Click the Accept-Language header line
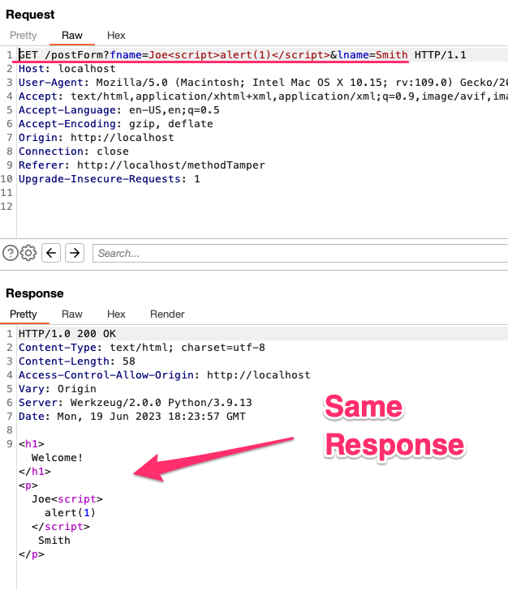The height and width of the screenshot is (590, 508). pos(119,110)
